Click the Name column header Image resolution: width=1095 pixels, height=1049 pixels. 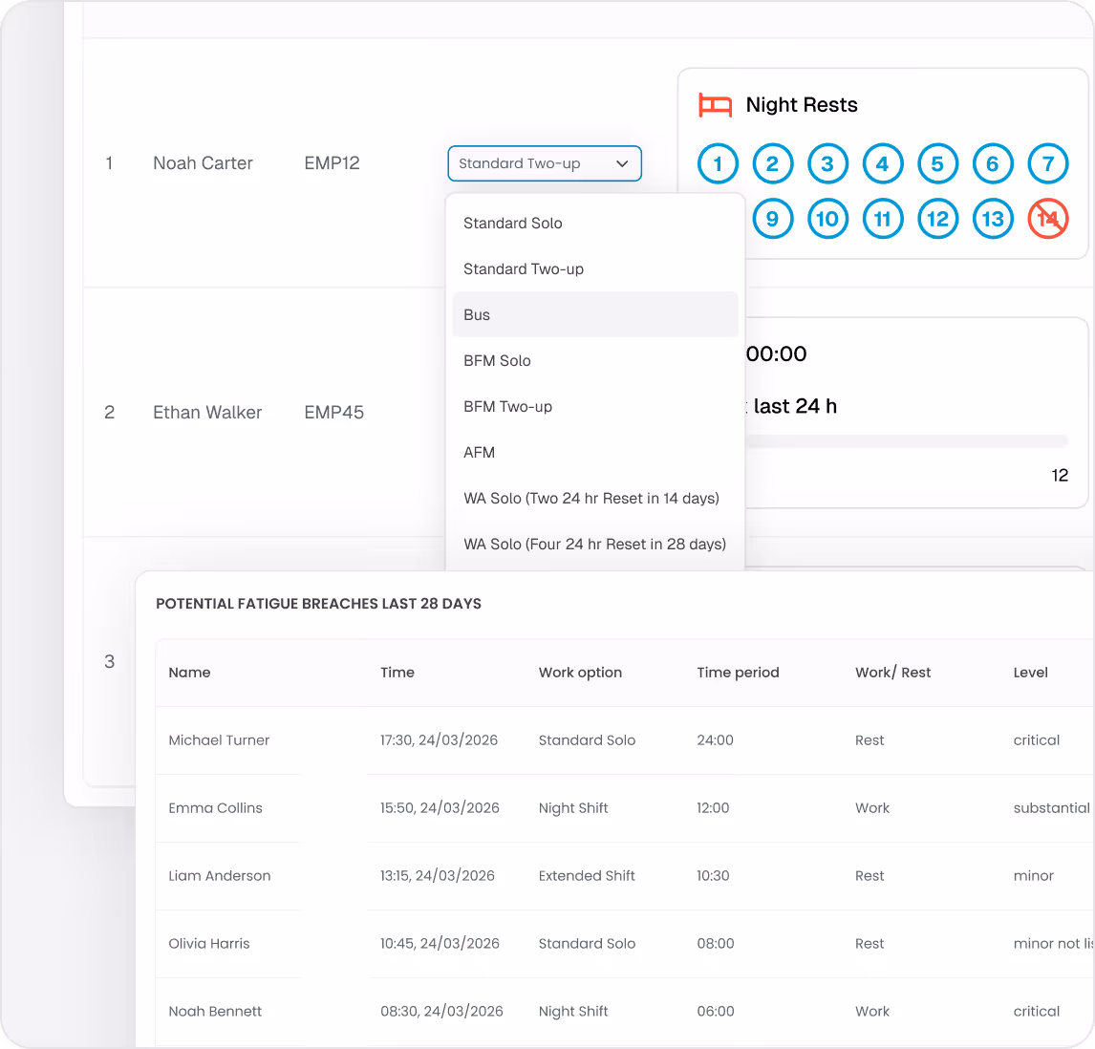[x=189, y=673]
